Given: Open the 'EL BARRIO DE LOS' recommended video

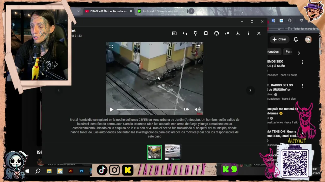Looking at the screenshot, I should tap(280, 87).
